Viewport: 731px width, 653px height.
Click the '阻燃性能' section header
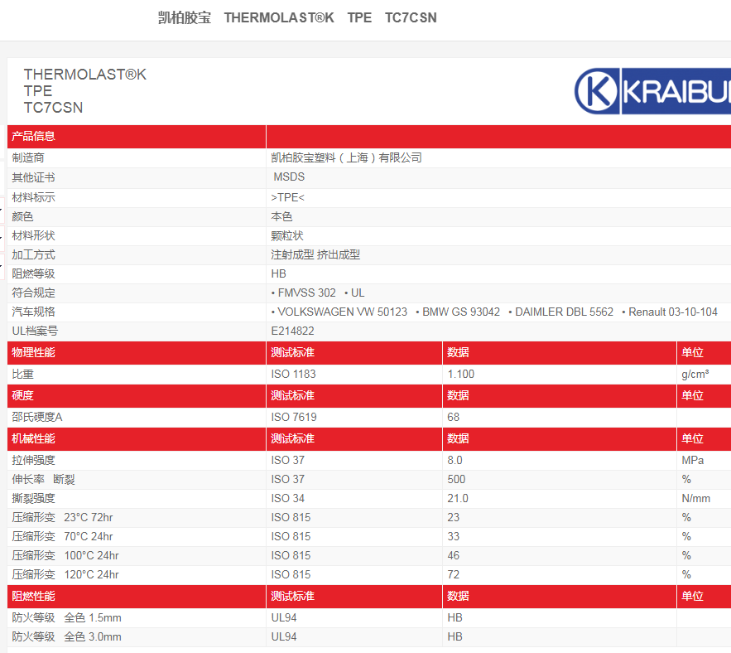[x=34, y=596]
